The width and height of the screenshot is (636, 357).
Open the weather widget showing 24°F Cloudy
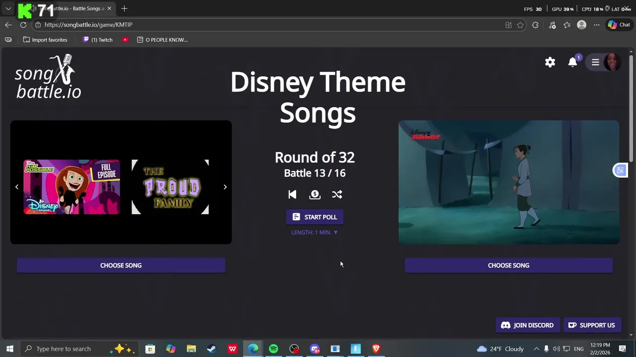pos(500,349)
